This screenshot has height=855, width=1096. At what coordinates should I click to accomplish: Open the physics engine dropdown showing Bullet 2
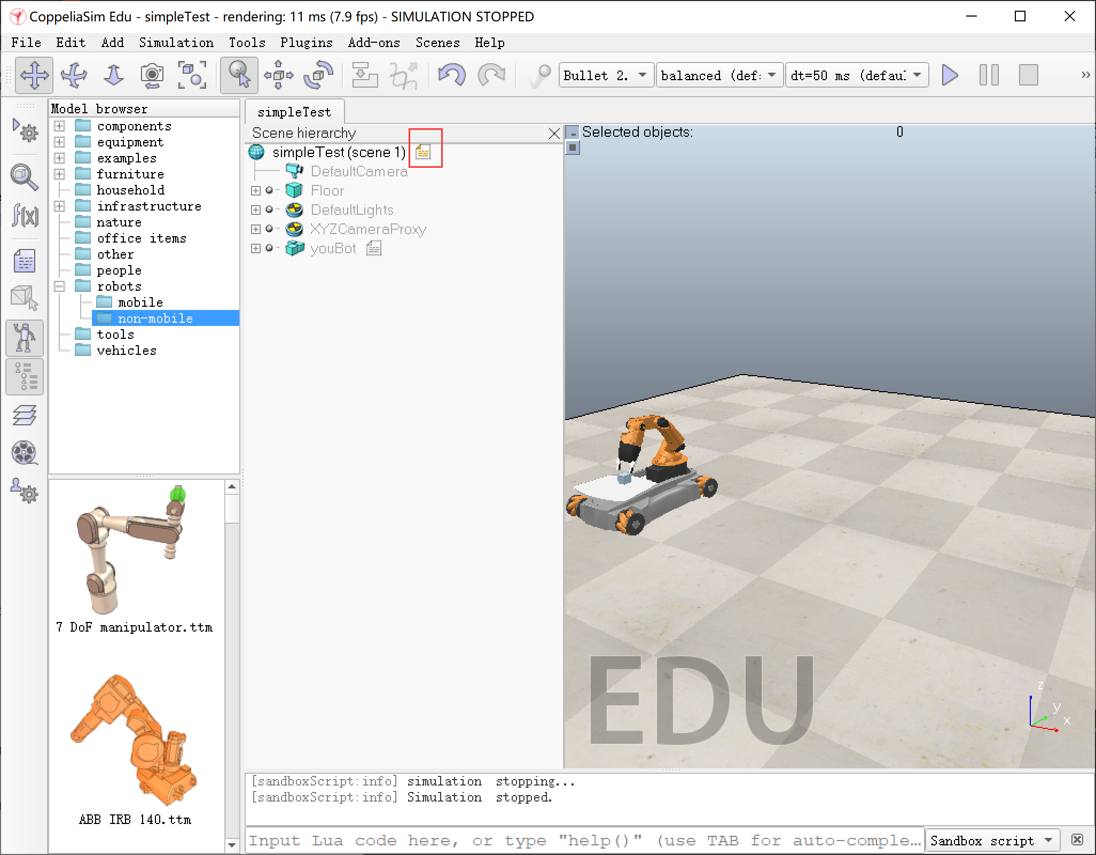click(x=605, y=75)
